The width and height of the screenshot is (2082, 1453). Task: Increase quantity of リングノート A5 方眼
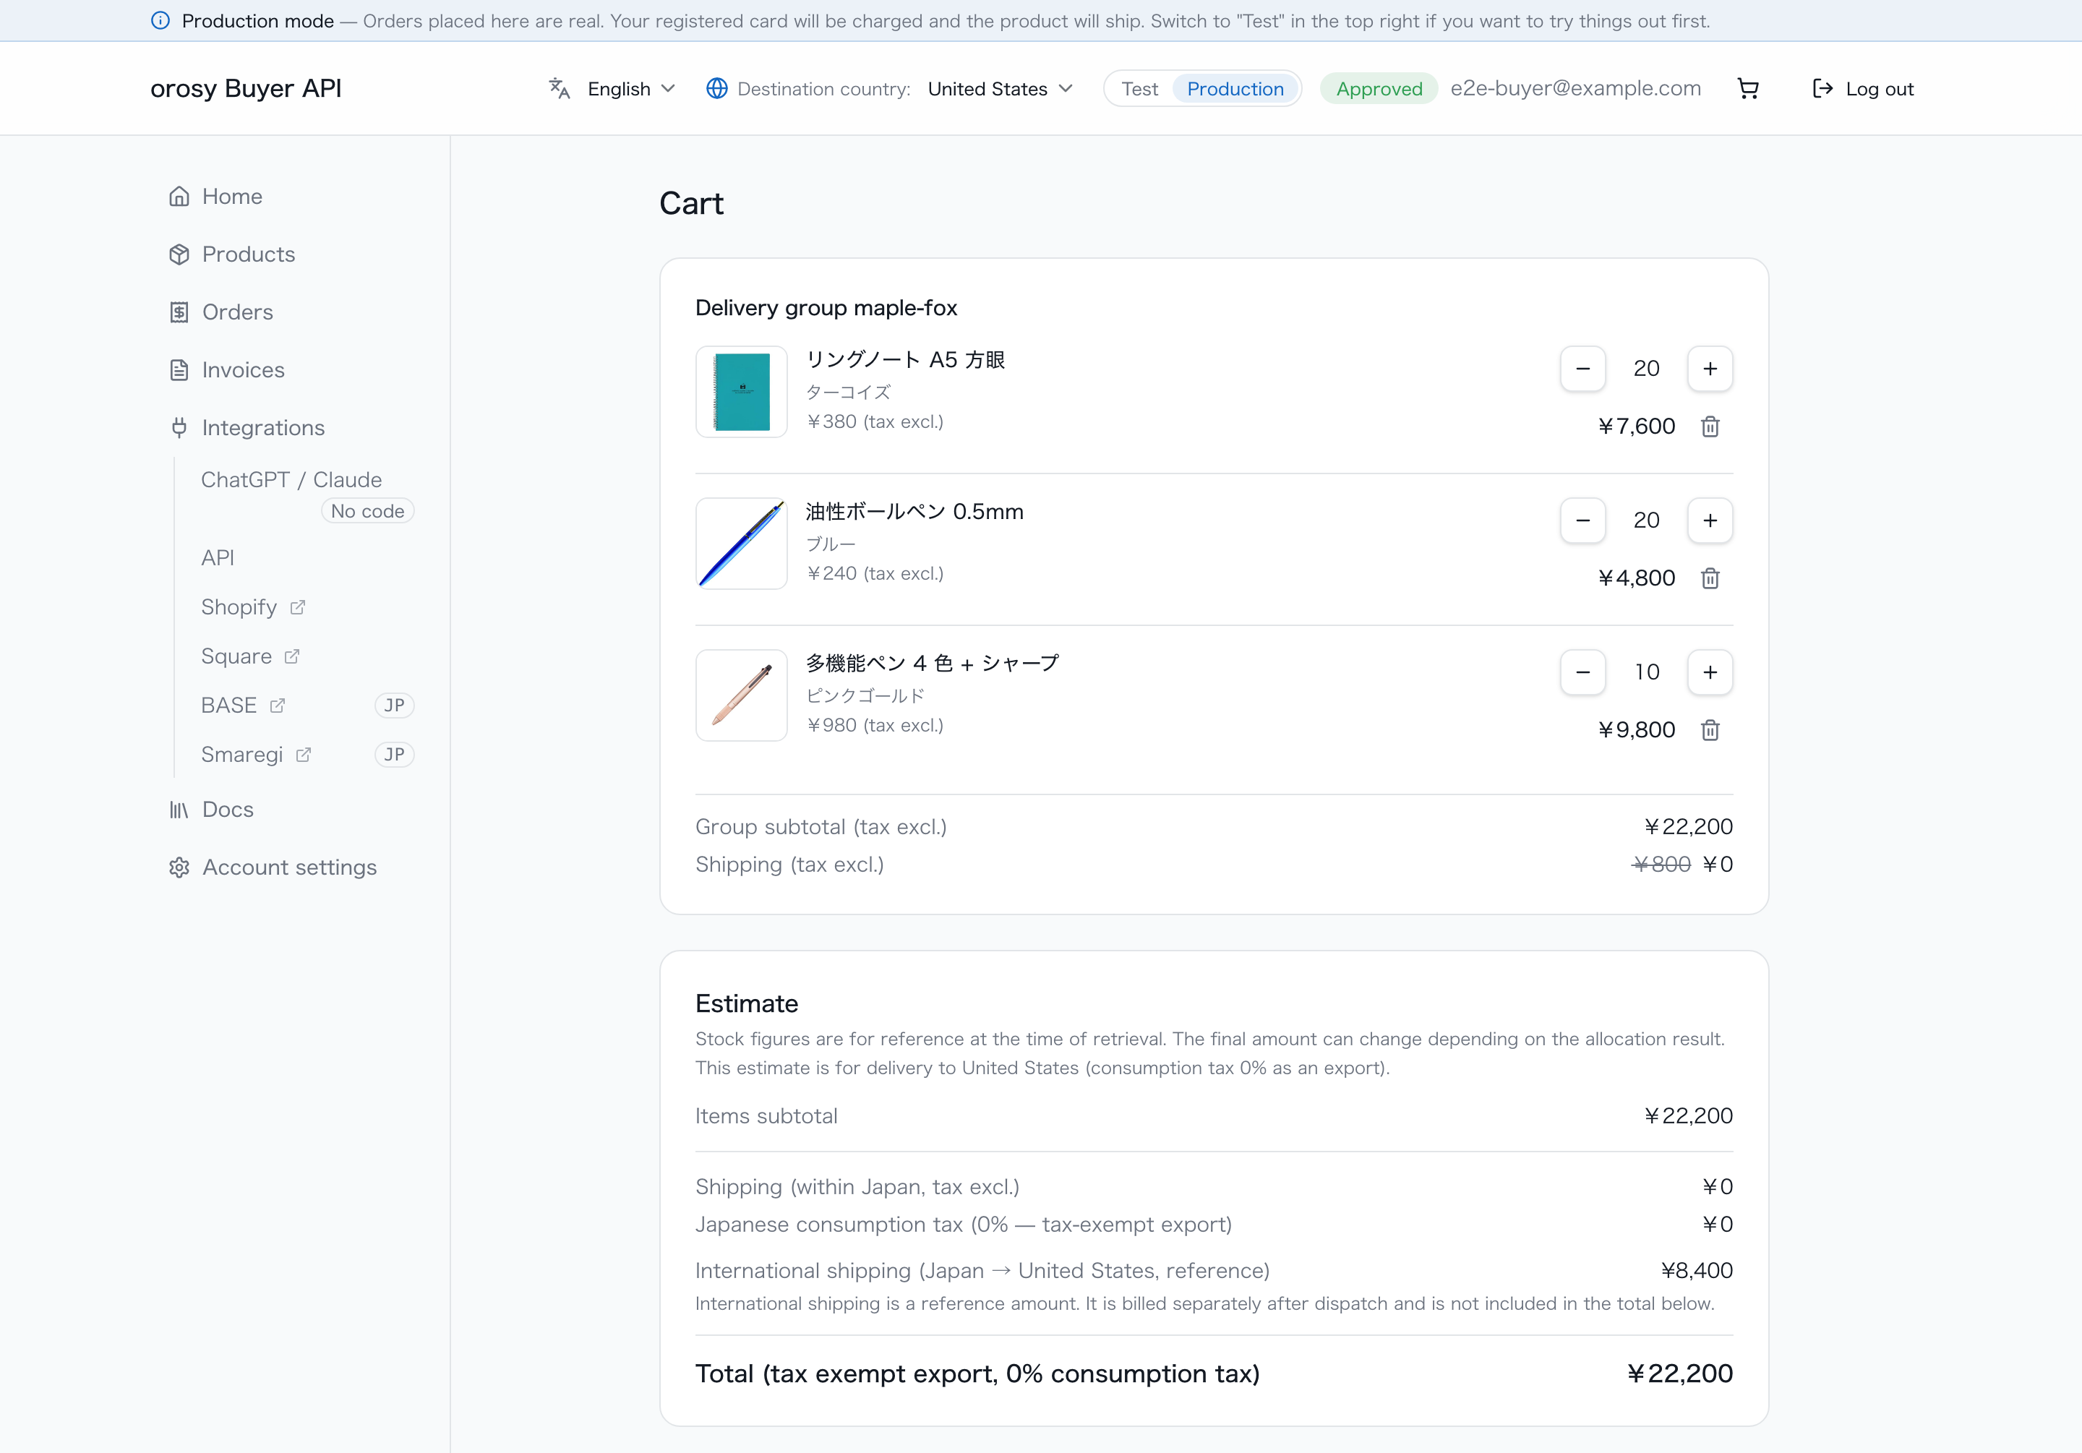(x=1709, y=369)
